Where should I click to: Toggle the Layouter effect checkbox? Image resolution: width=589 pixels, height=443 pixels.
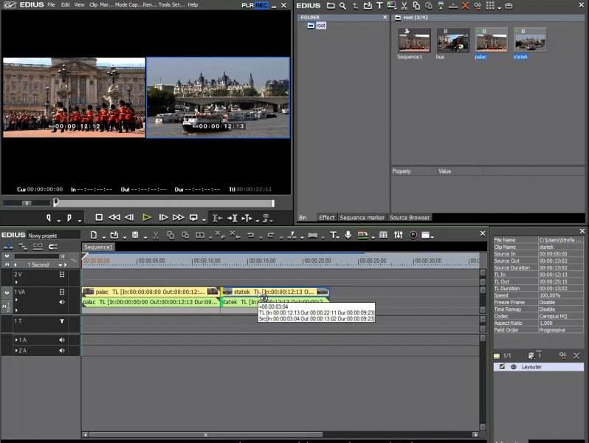503,367
